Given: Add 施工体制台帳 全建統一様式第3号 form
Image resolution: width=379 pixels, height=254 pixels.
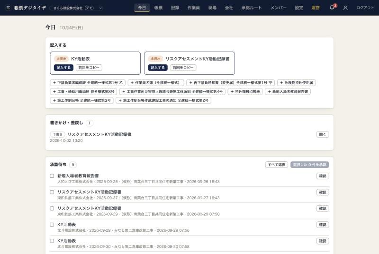Looking at the screenshot, I should pyautogui.click(x=81, y=100).
